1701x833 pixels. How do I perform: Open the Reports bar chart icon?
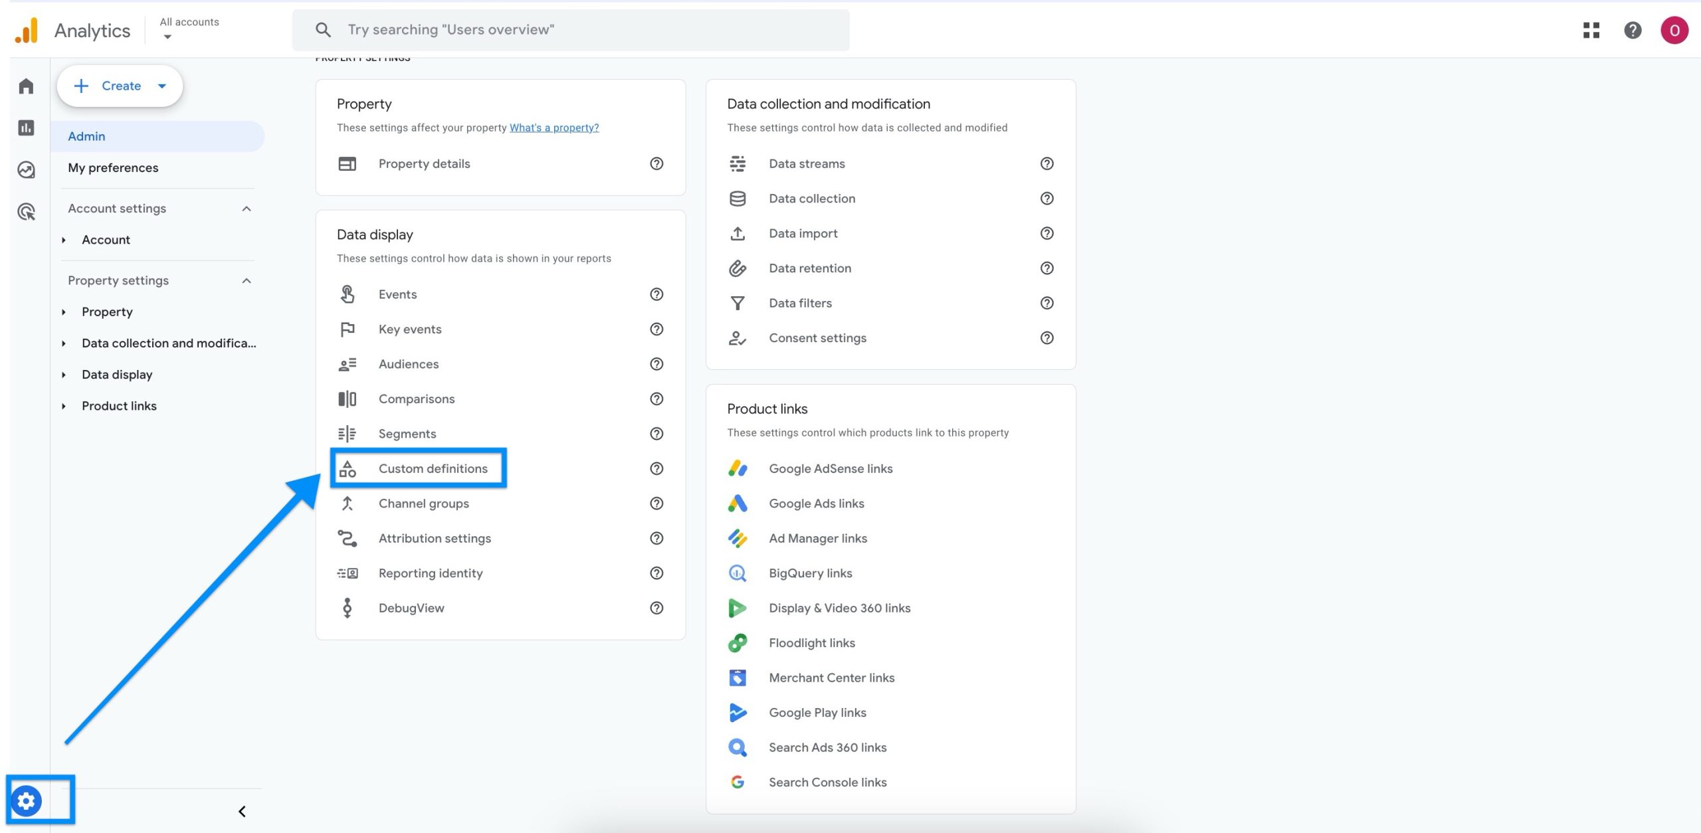[x=26, y=128]
